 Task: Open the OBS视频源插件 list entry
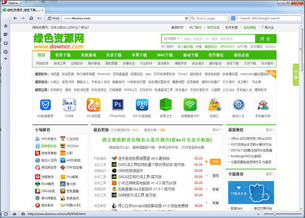pos(130,171)
